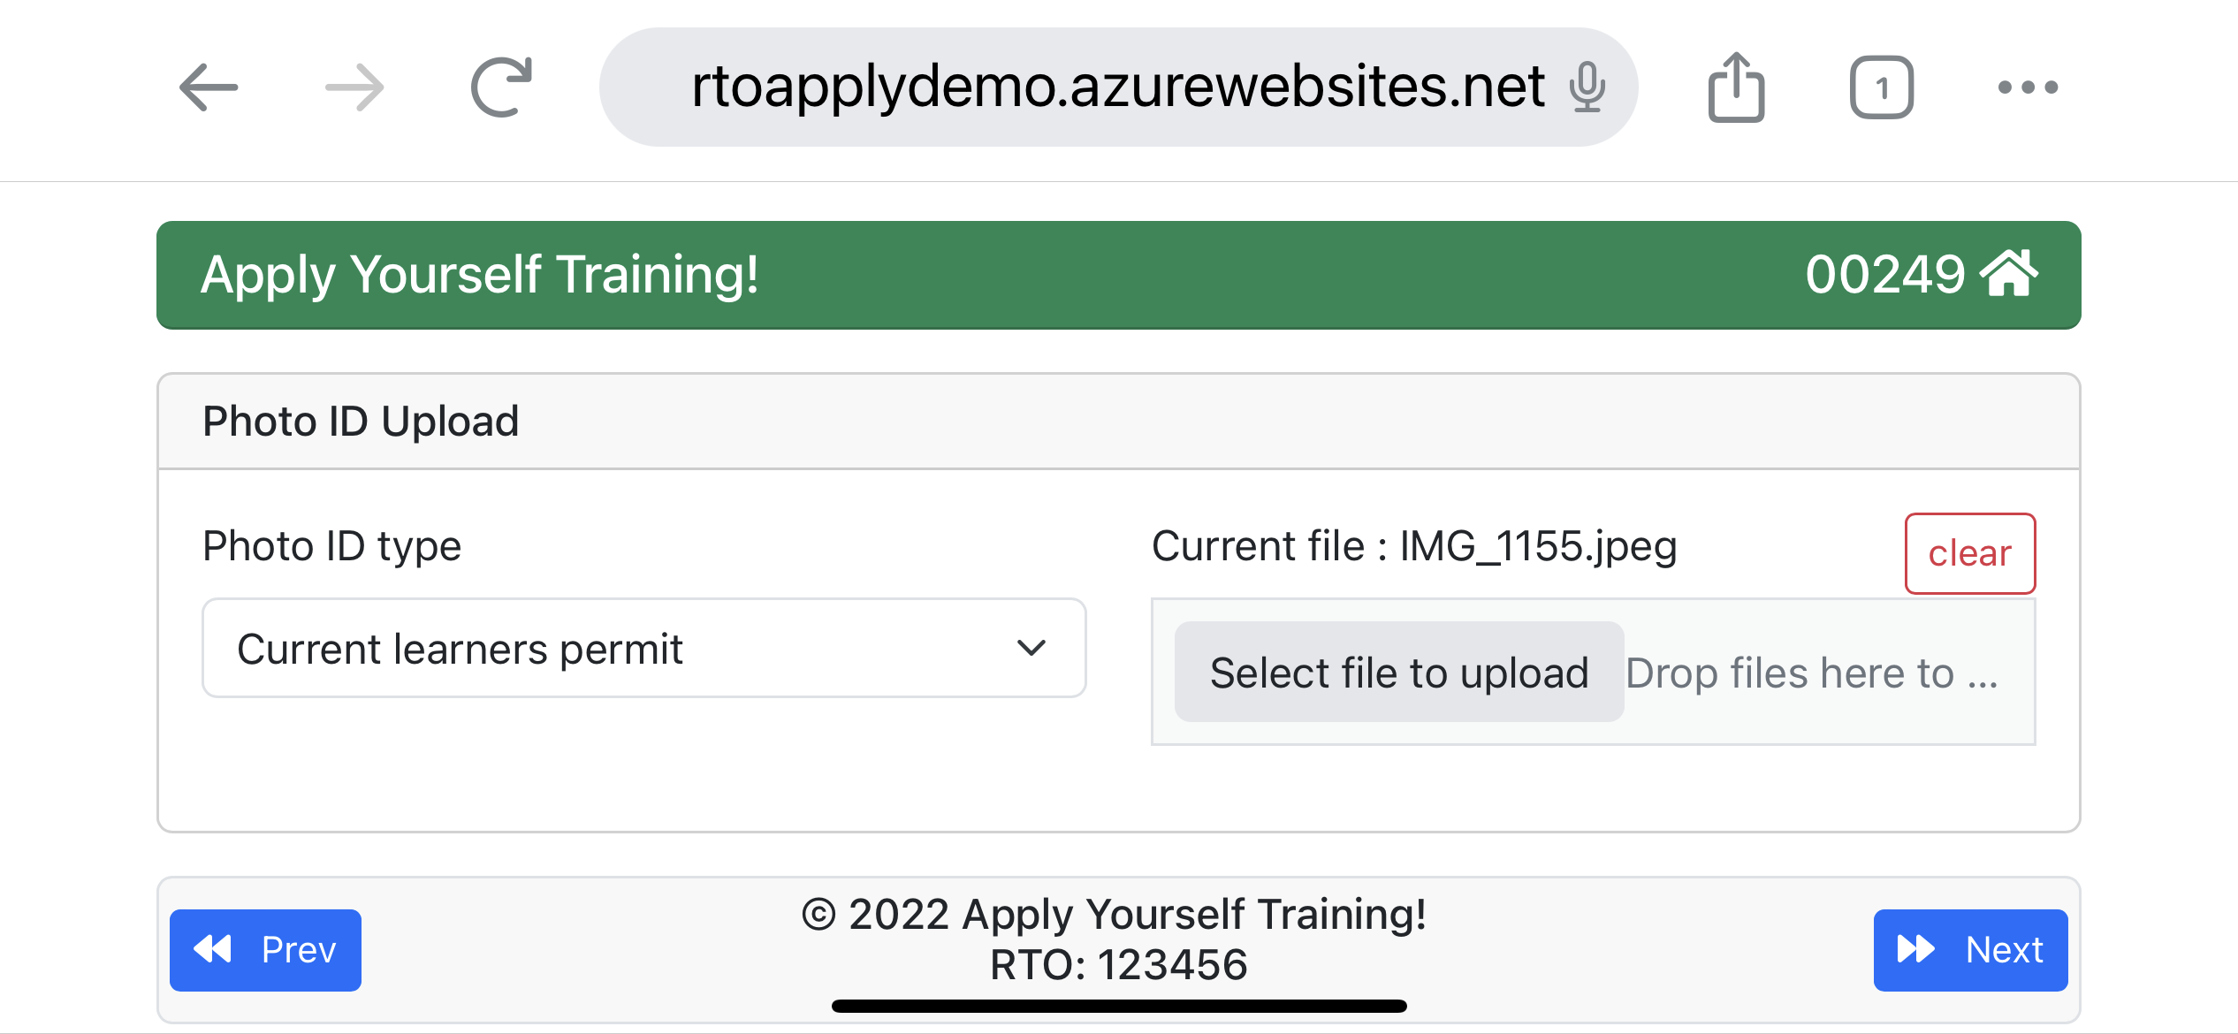
Task: Tap the browser back arrow
Action: pyautogui.click(x=209, y=87)
